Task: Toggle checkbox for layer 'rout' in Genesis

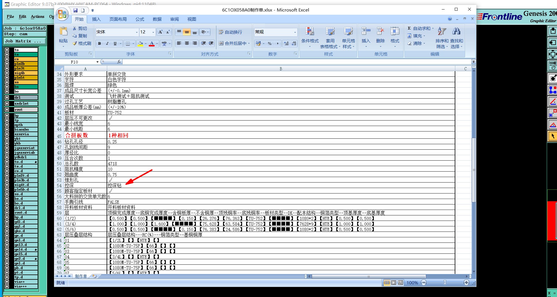Action: click(7, 110)
